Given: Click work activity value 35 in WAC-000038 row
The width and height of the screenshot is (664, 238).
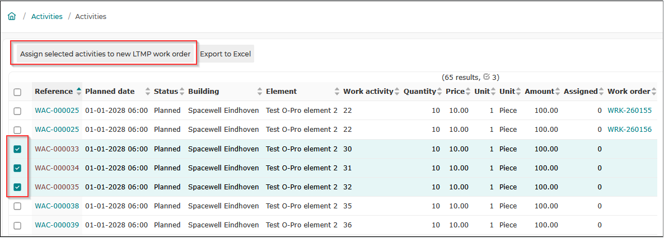Looking at the screenshot, I should pos(348,206).
